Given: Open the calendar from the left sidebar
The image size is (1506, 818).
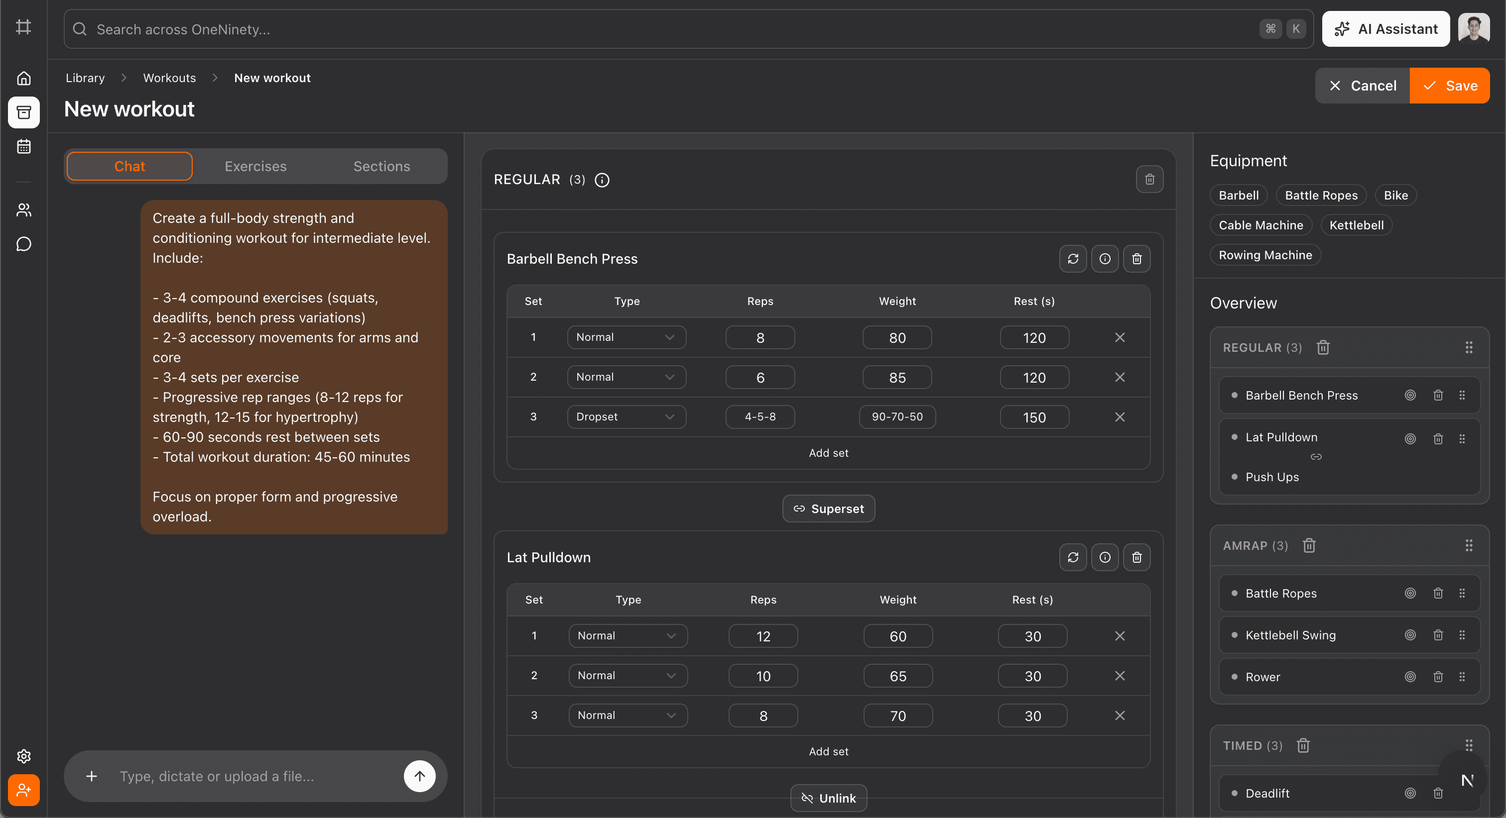Looking at the screenshot, I should pyautogui.click(x=23, y=147).
